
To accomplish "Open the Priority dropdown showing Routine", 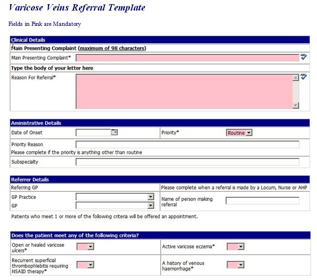I will [239, 133].
